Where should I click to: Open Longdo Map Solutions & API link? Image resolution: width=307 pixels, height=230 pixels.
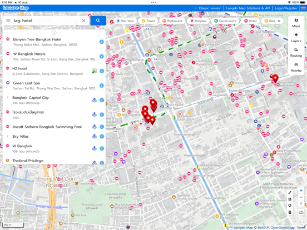pos(248,8)
